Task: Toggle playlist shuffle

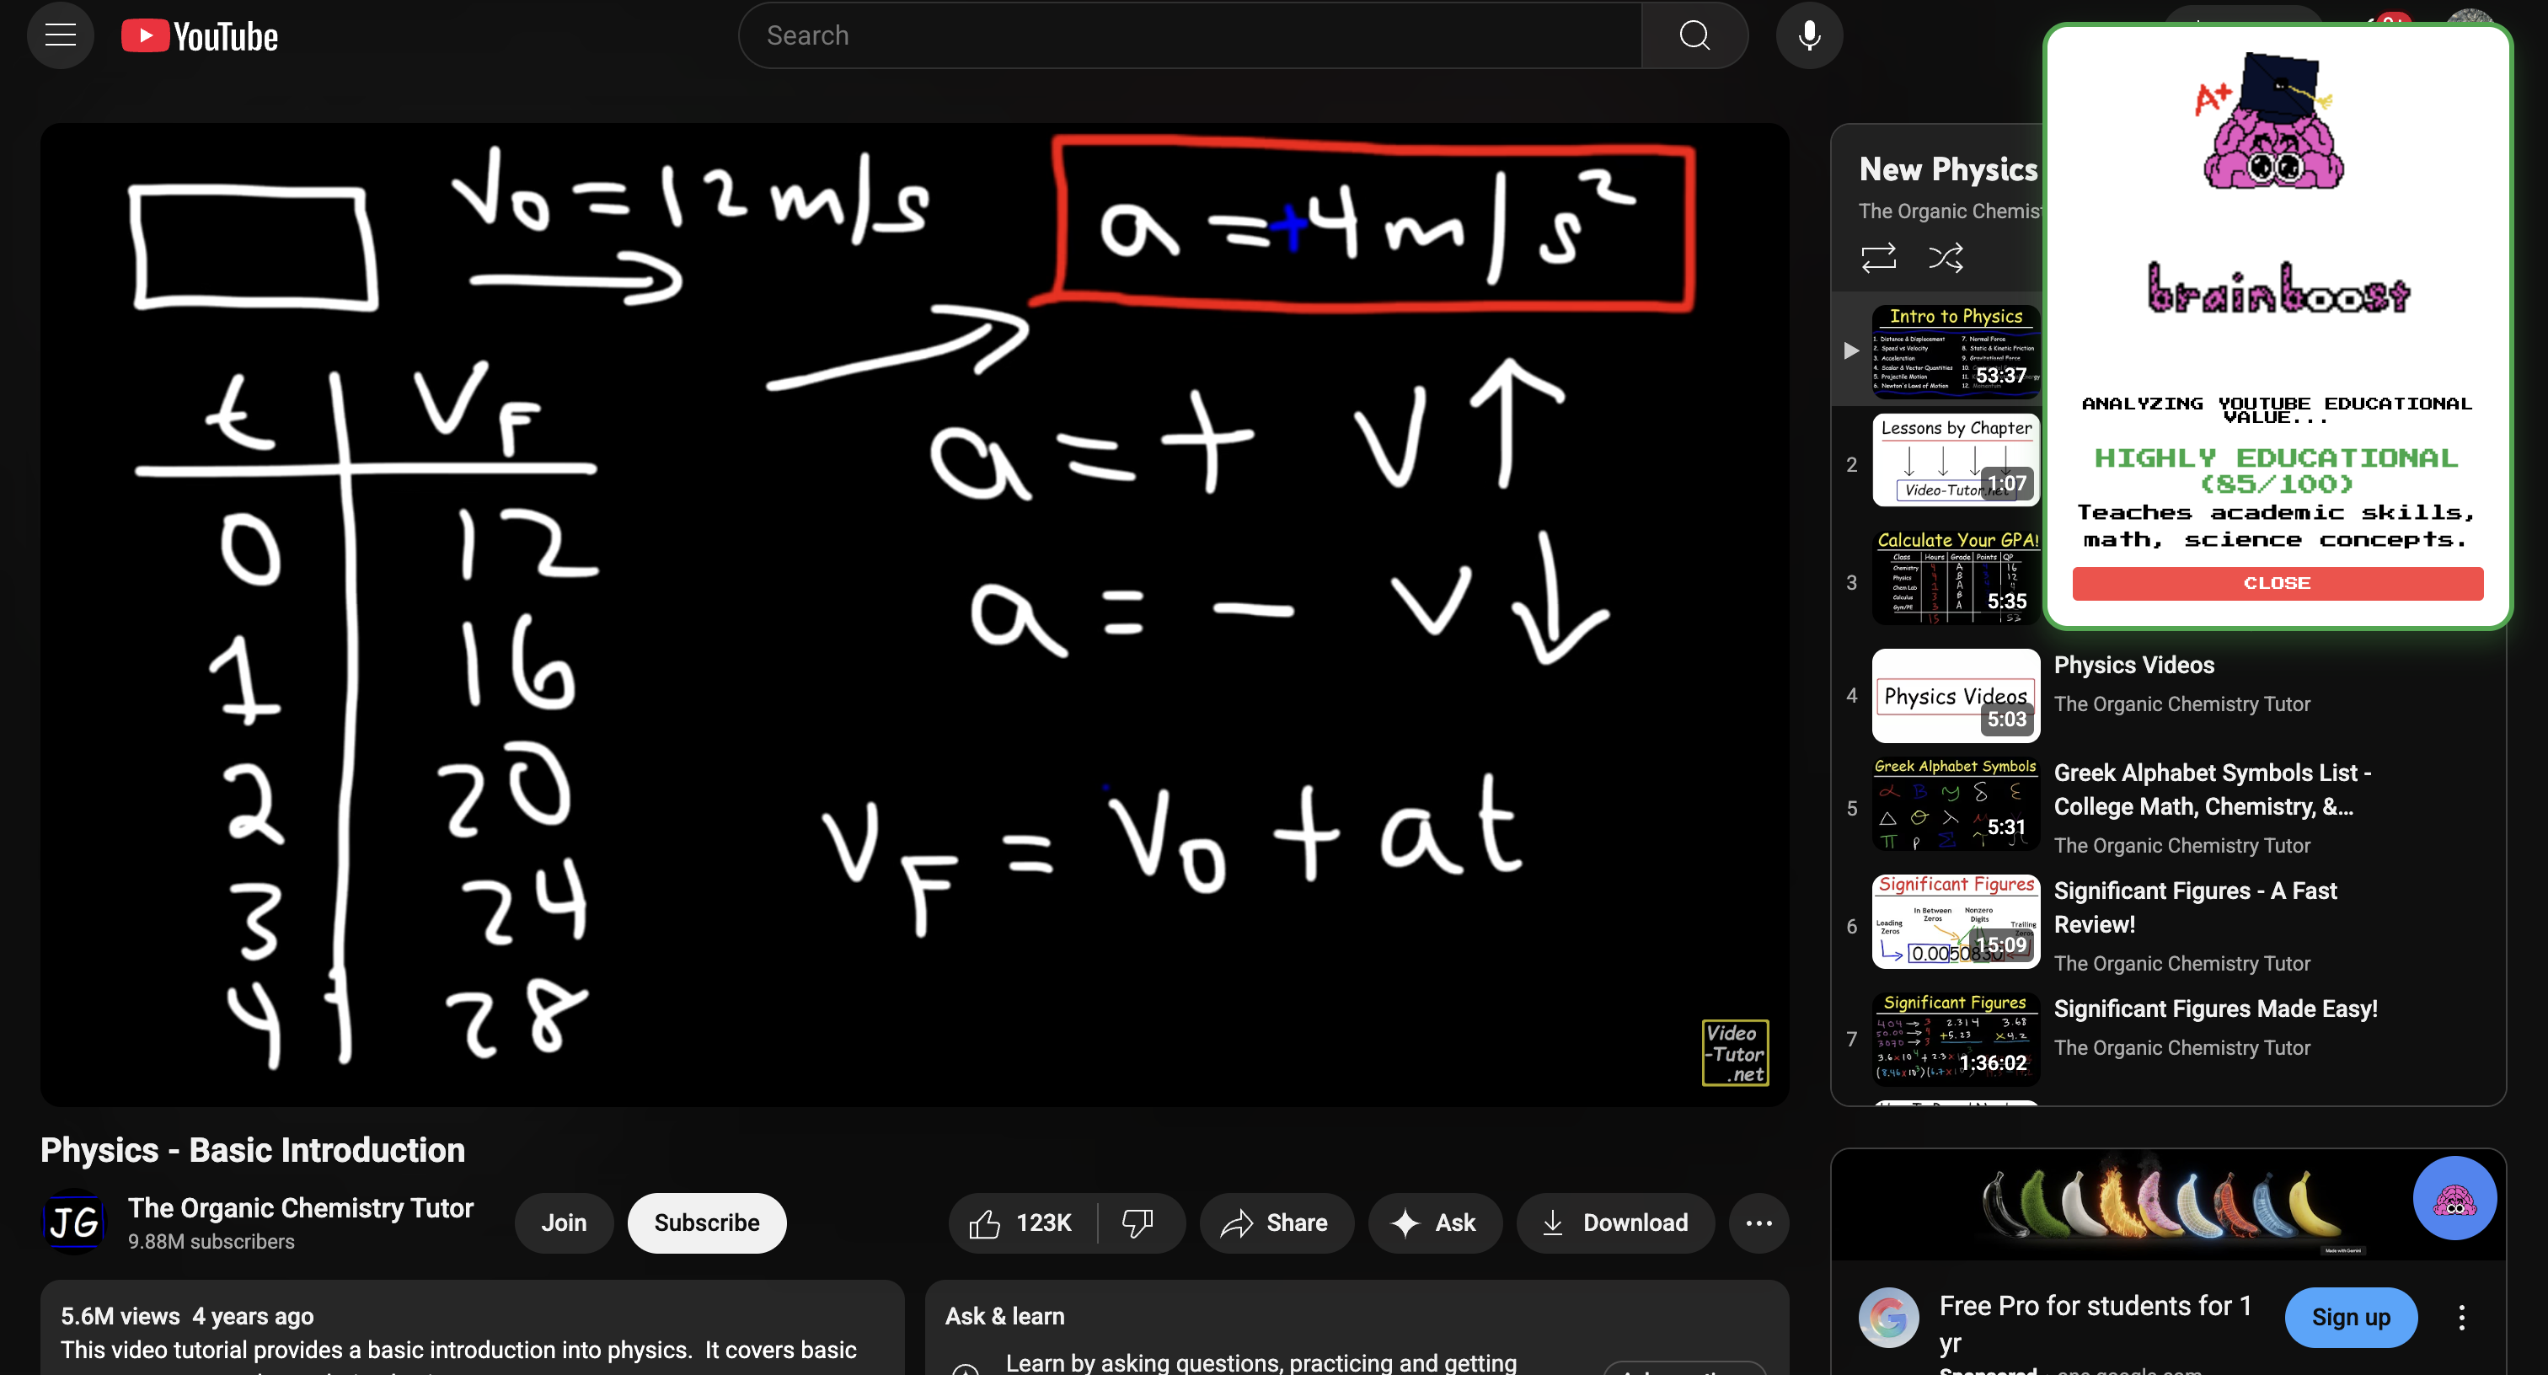Action: tap(1945, 258)
